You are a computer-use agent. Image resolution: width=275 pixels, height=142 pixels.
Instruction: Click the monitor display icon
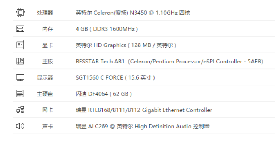20,77
